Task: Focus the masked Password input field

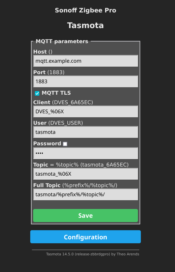Action: click(x=86, y=153)
